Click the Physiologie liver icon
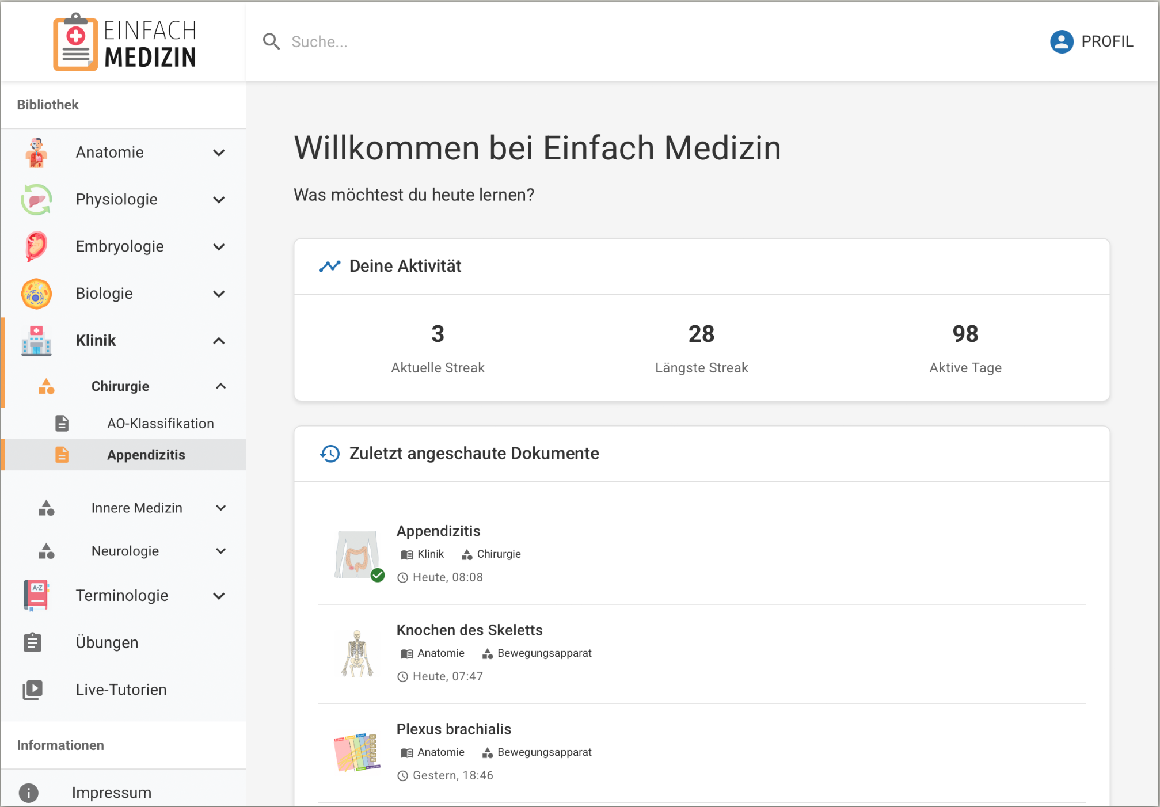Screen dimensions: 1160x807 36,200
